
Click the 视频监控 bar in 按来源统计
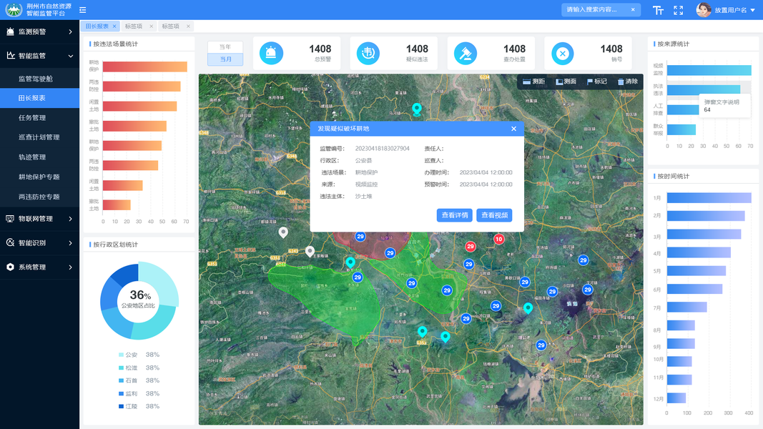tap(709, 71)
